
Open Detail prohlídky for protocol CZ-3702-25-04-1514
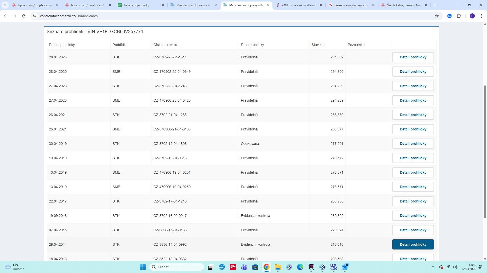413,57
